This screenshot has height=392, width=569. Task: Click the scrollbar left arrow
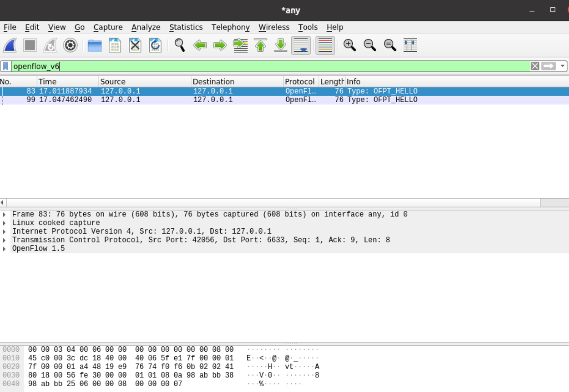3,202
